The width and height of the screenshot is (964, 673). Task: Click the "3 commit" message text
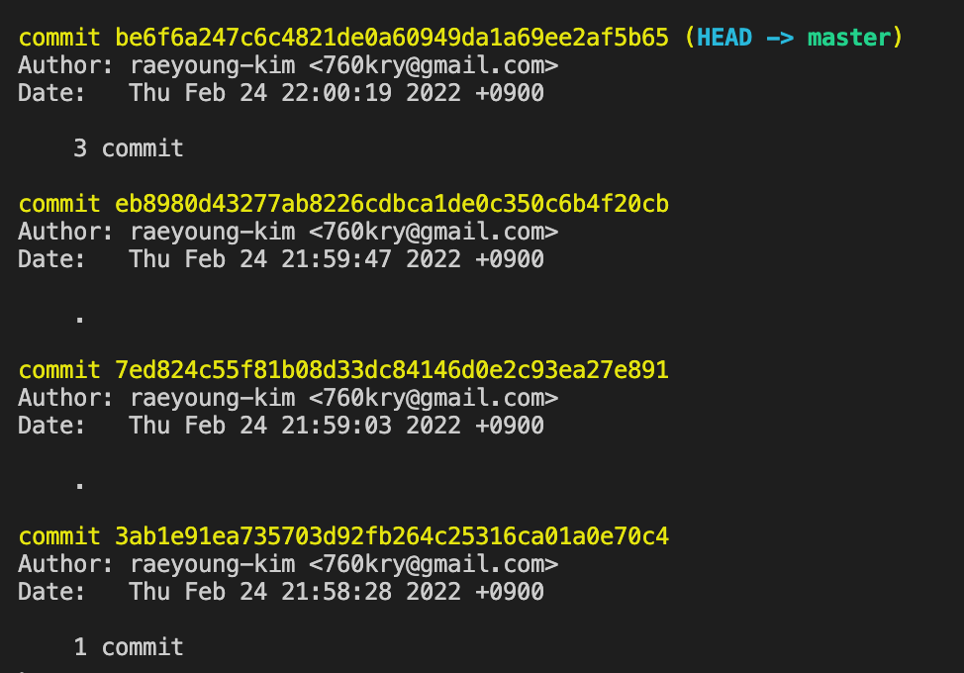[129, 148]
